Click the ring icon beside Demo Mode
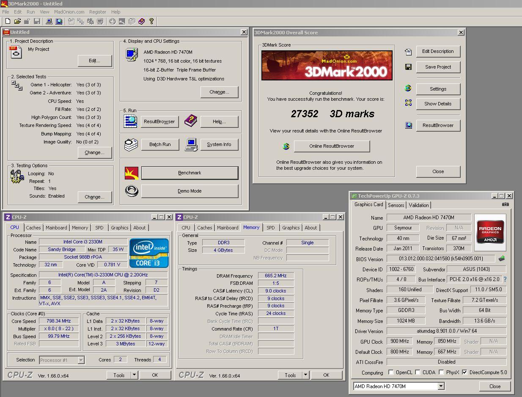Image resolution: width=522 pixels, height=397 pixels. pyautogui.click(x=132, y=191)
